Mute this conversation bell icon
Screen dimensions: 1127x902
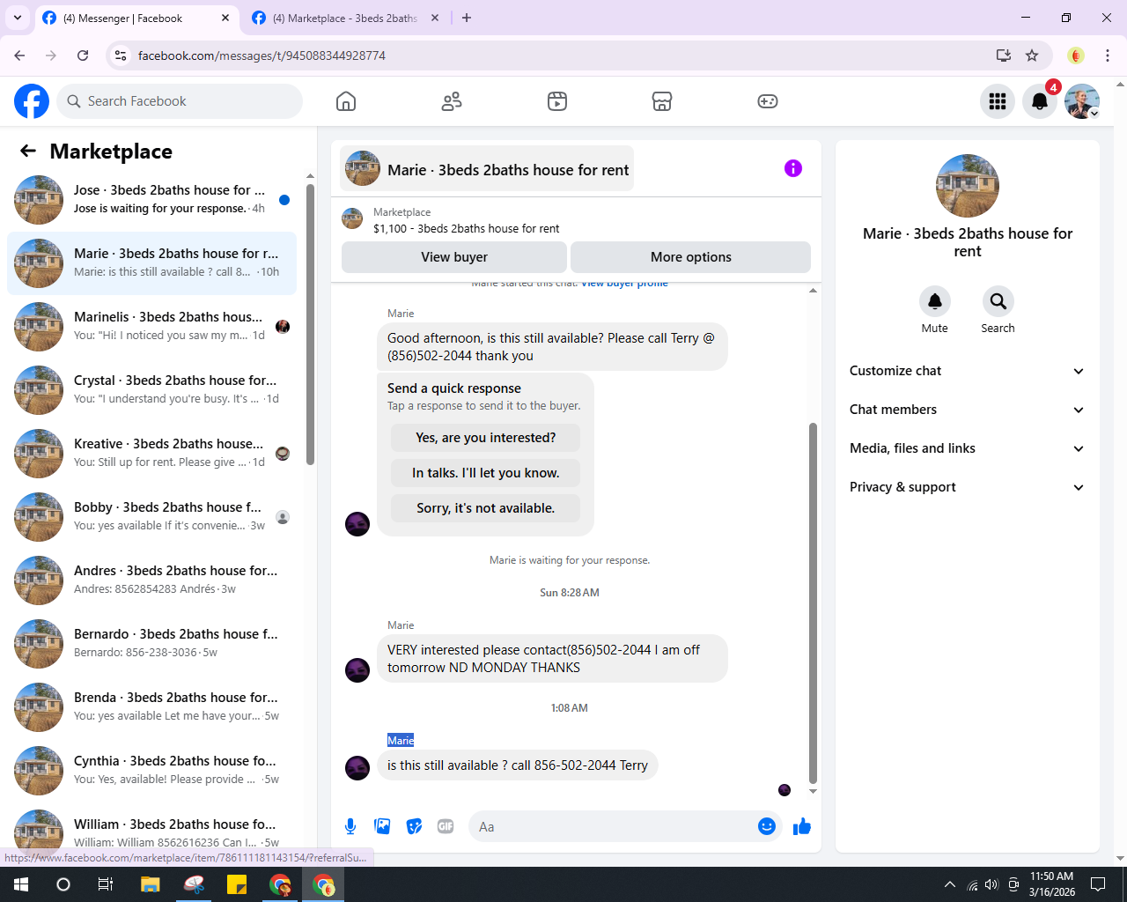pyautogui.click(x=935, y=301)
